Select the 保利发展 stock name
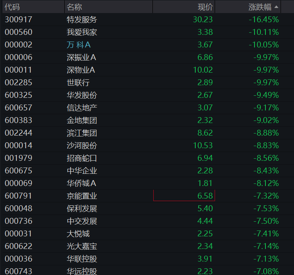This screenshot has height=275, width=294. tap(82, 208)
